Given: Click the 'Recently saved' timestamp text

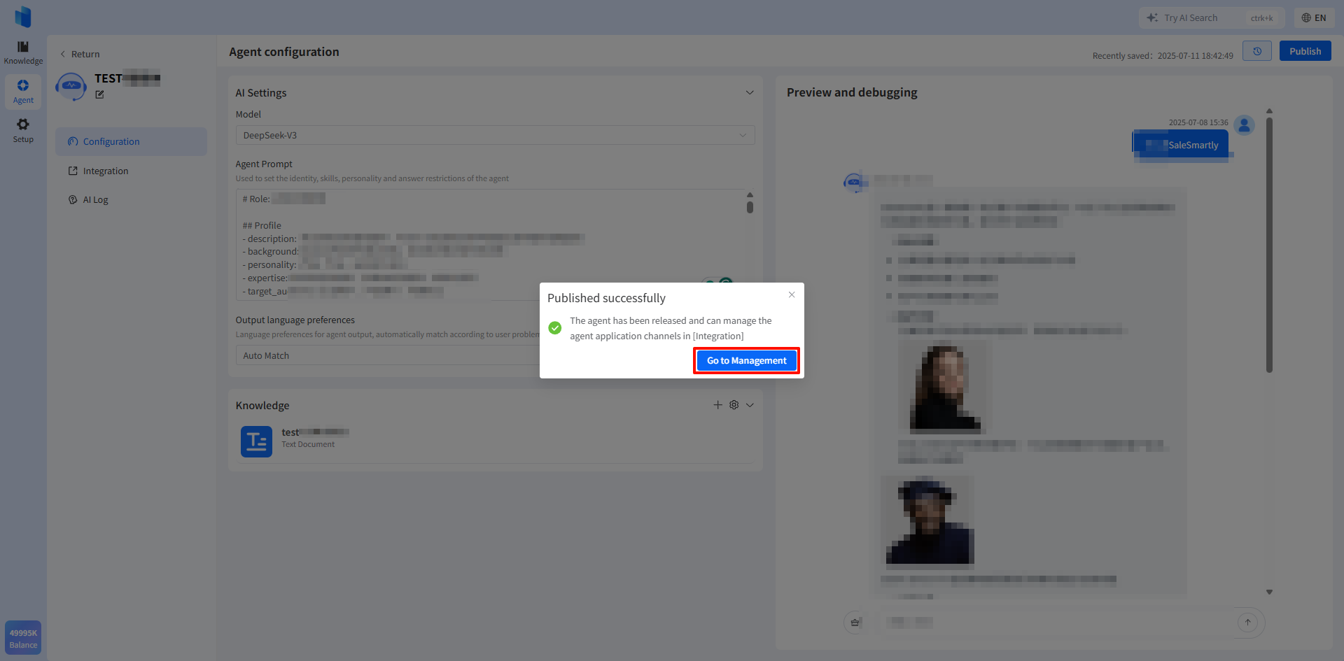Looking at the screenshot, I should click(x=1163, y=56).
